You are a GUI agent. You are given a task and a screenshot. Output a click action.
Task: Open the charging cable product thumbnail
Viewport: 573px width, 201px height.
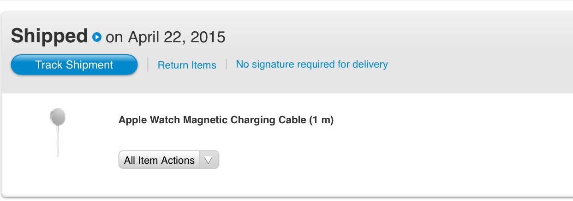pyautogui.click(x=58, y=132)
